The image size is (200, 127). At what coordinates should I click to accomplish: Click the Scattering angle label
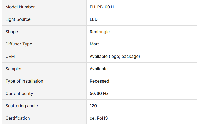tap(22, 106)
